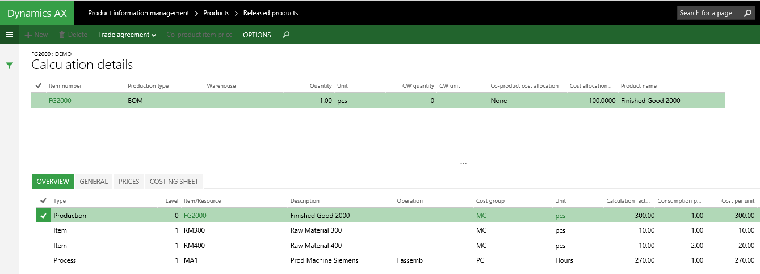
Task: Expand the Product information management breadcrumb
Action: pyautogui.click(x=138, y=13)
